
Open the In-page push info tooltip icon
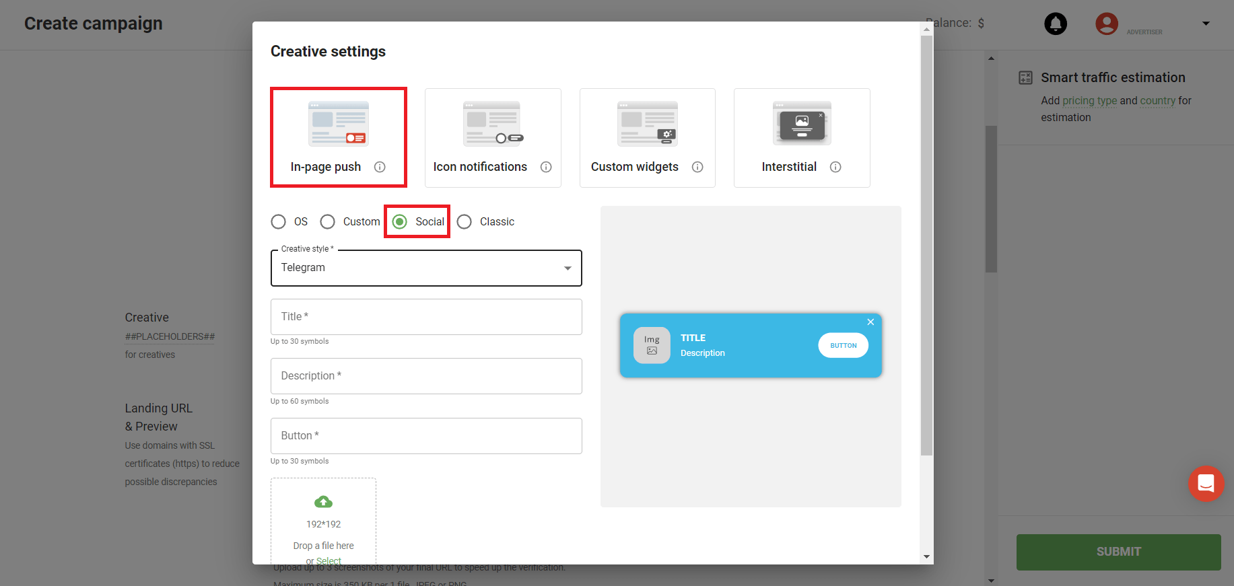click(x=380, y=167)
